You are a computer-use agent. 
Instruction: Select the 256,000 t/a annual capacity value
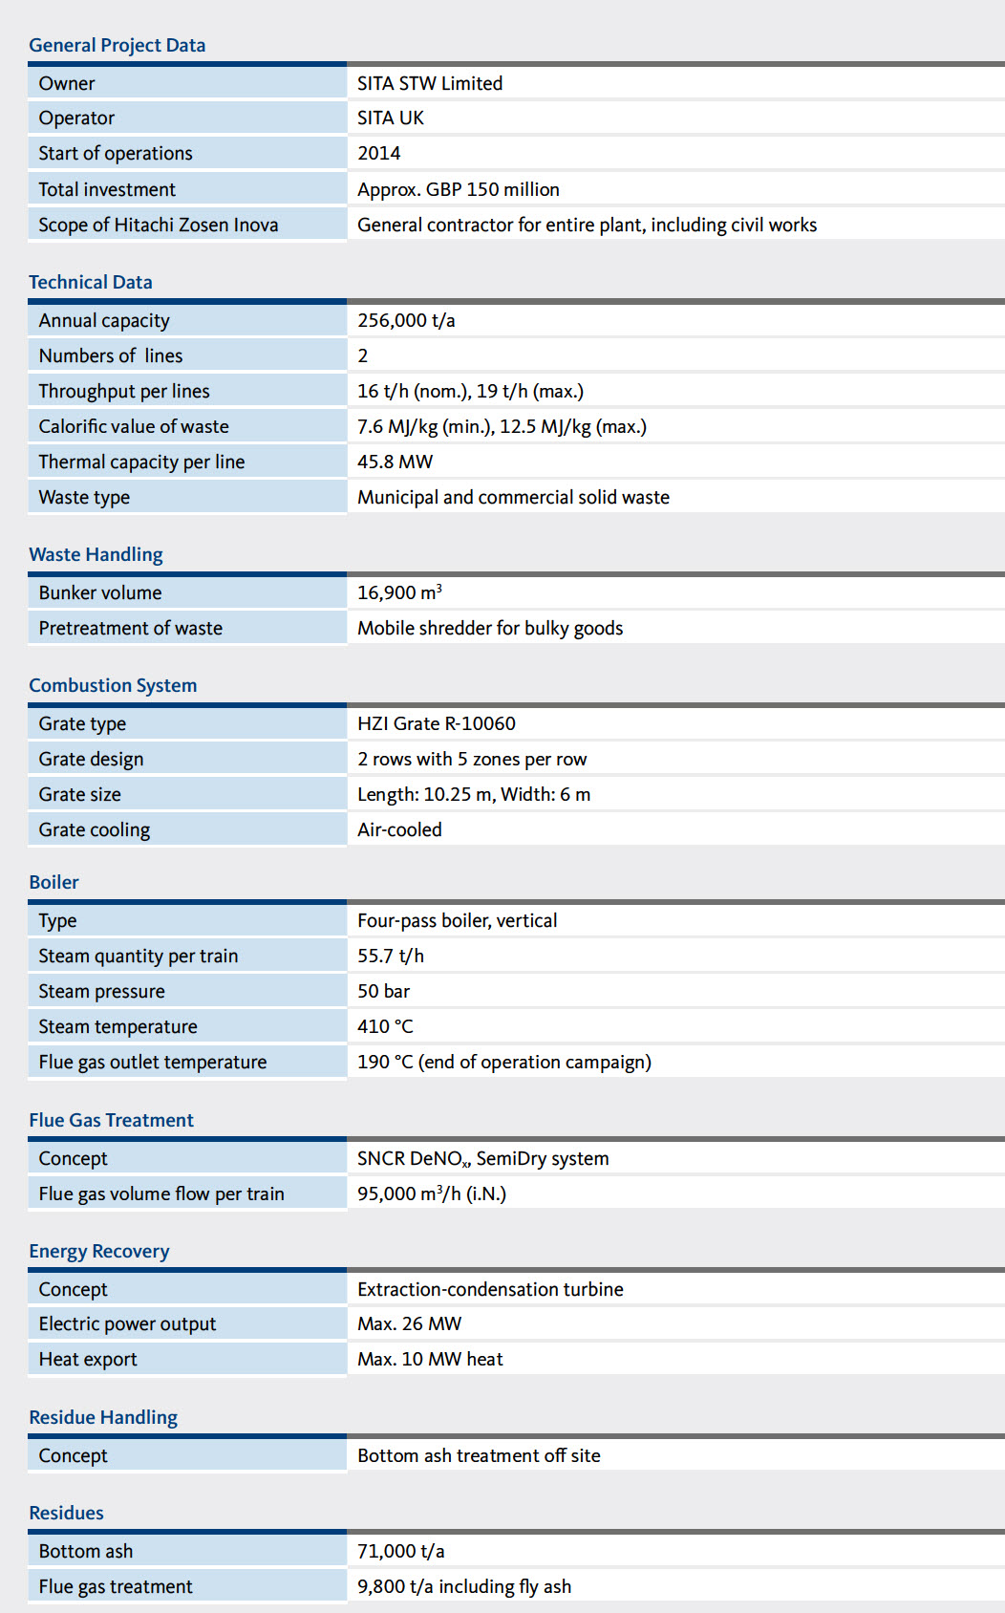point(406,320)
